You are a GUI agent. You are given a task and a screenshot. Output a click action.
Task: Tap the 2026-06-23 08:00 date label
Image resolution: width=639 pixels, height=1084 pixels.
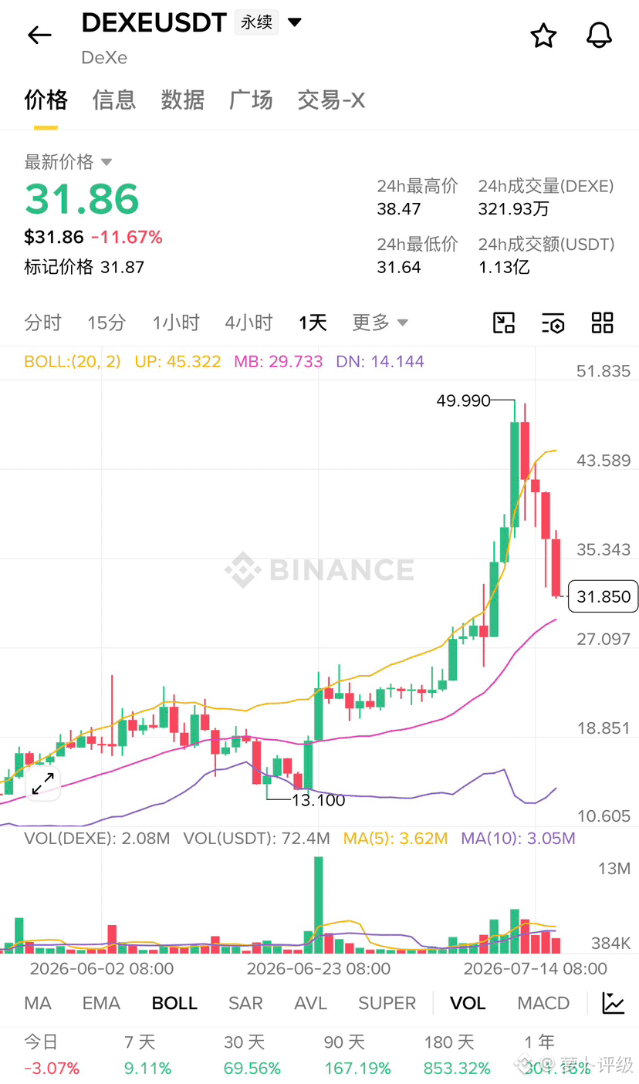click(x=318, y=968)
